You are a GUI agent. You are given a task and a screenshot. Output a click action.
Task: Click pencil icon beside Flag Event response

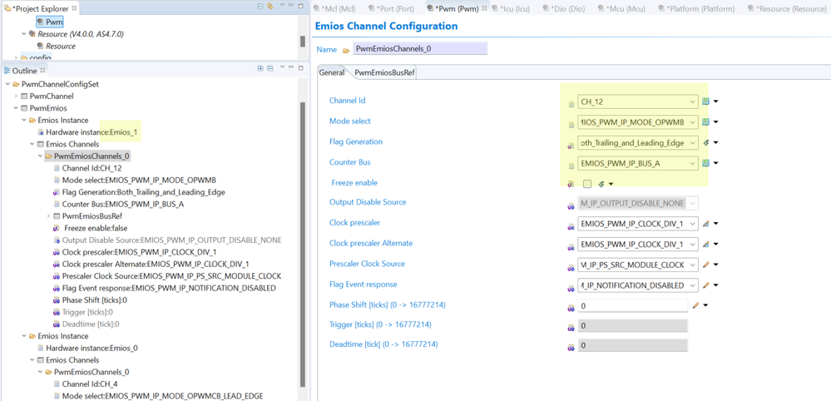click(x=705, y=285)
